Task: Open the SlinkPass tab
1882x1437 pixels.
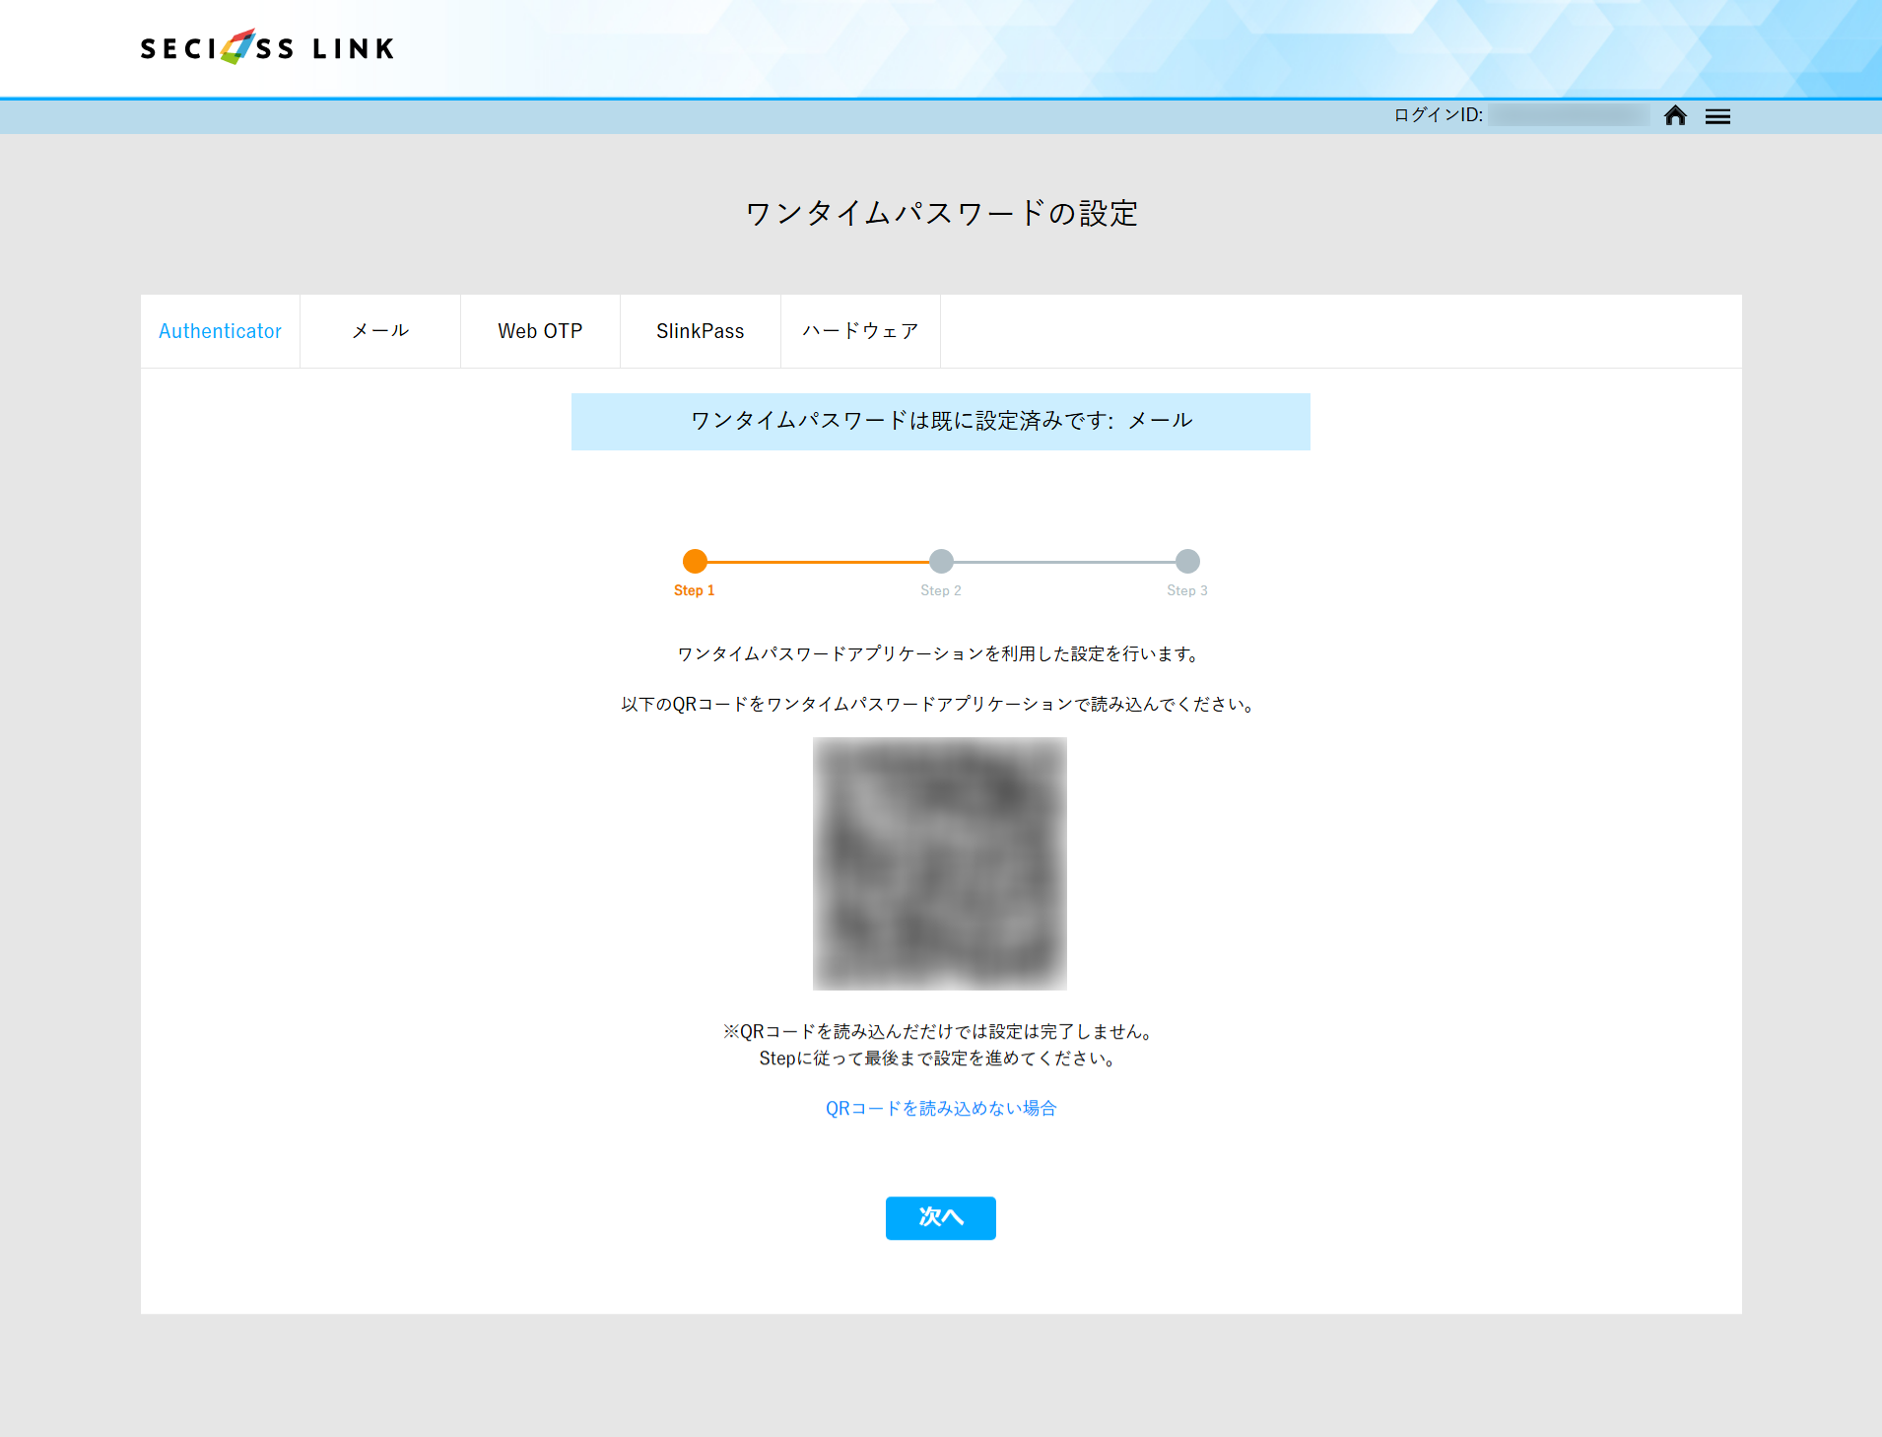Action: [x=701, y=331]
